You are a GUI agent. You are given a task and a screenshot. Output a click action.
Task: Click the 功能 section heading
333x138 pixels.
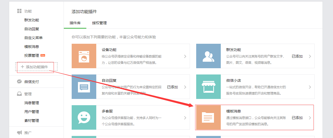(x=28, y=11)
